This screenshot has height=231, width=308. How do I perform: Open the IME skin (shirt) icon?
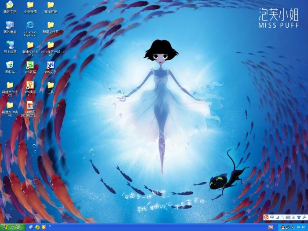click(x=299, y=217)
